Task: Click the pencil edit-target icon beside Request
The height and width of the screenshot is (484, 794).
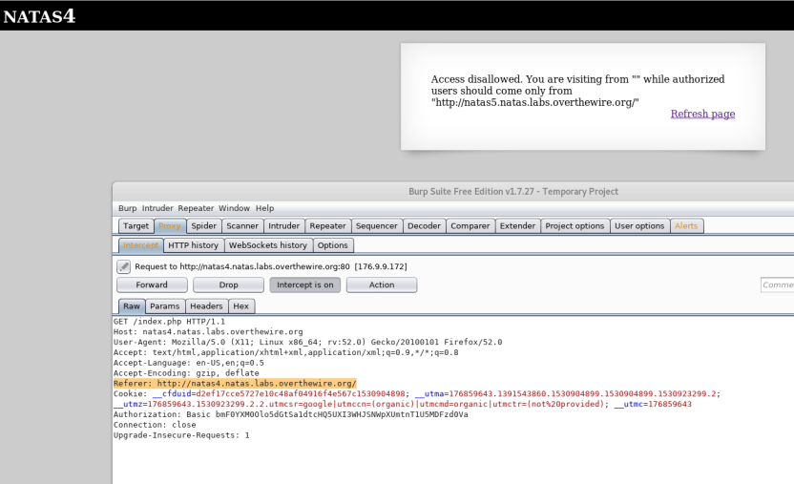Action: click(x=124, y=267)
